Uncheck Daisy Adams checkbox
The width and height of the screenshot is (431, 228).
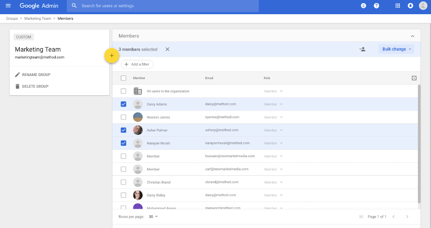pos(124,104)
